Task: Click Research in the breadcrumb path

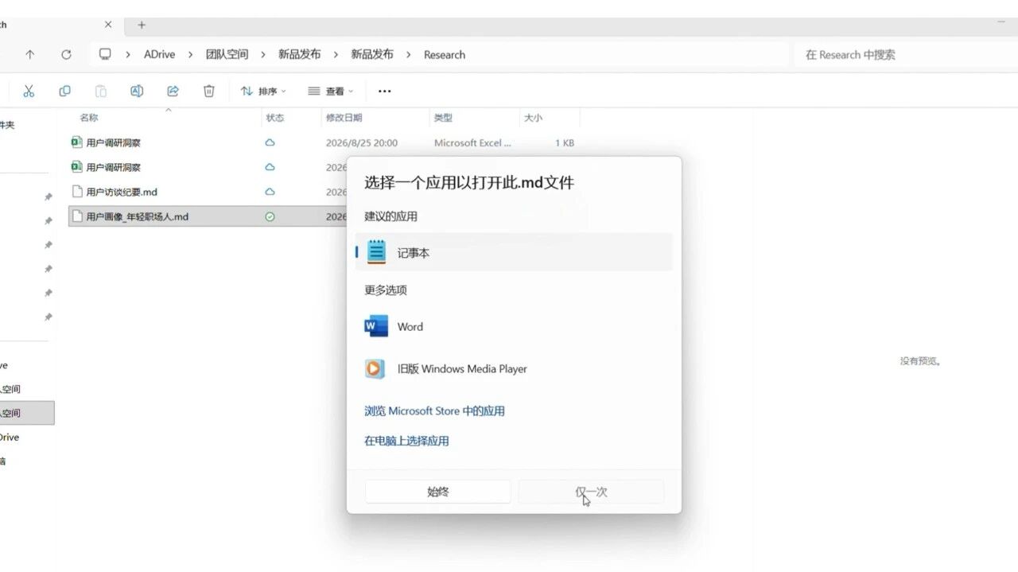Action: (445, 55)
